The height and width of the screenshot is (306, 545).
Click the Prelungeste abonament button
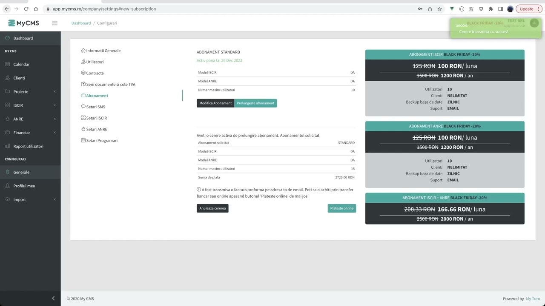tap(255, 103)
